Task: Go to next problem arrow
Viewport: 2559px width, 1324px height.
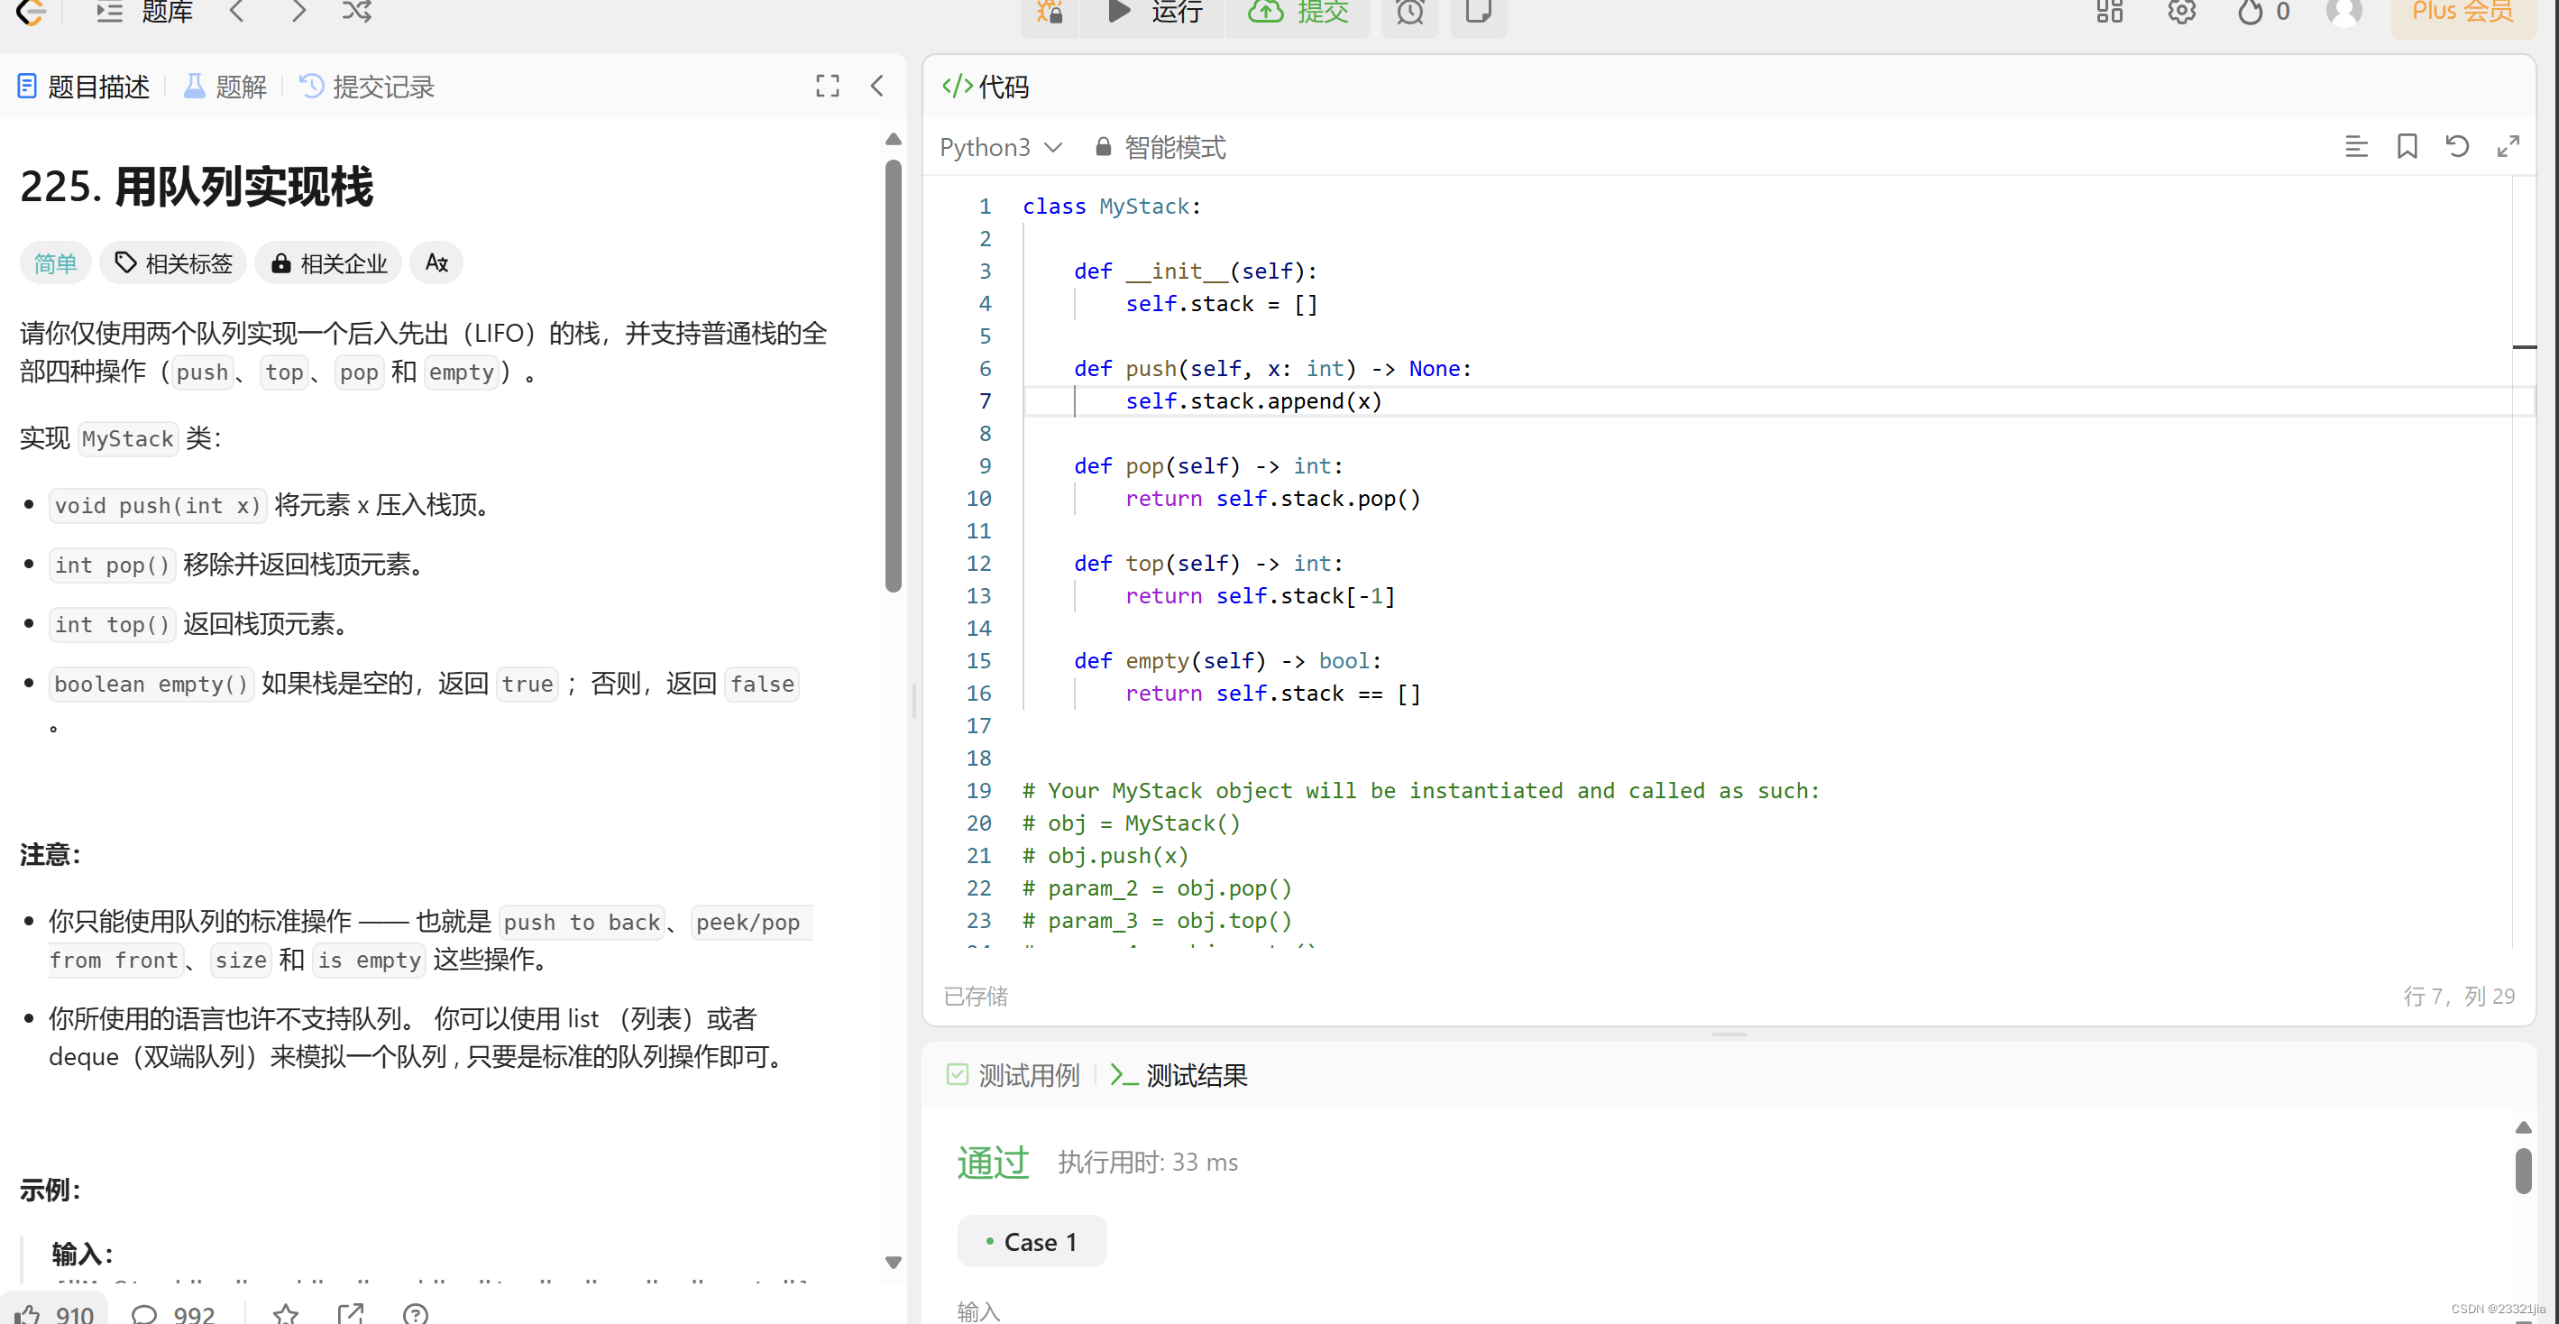Action: pyautogui.click(x=298, y=12)
